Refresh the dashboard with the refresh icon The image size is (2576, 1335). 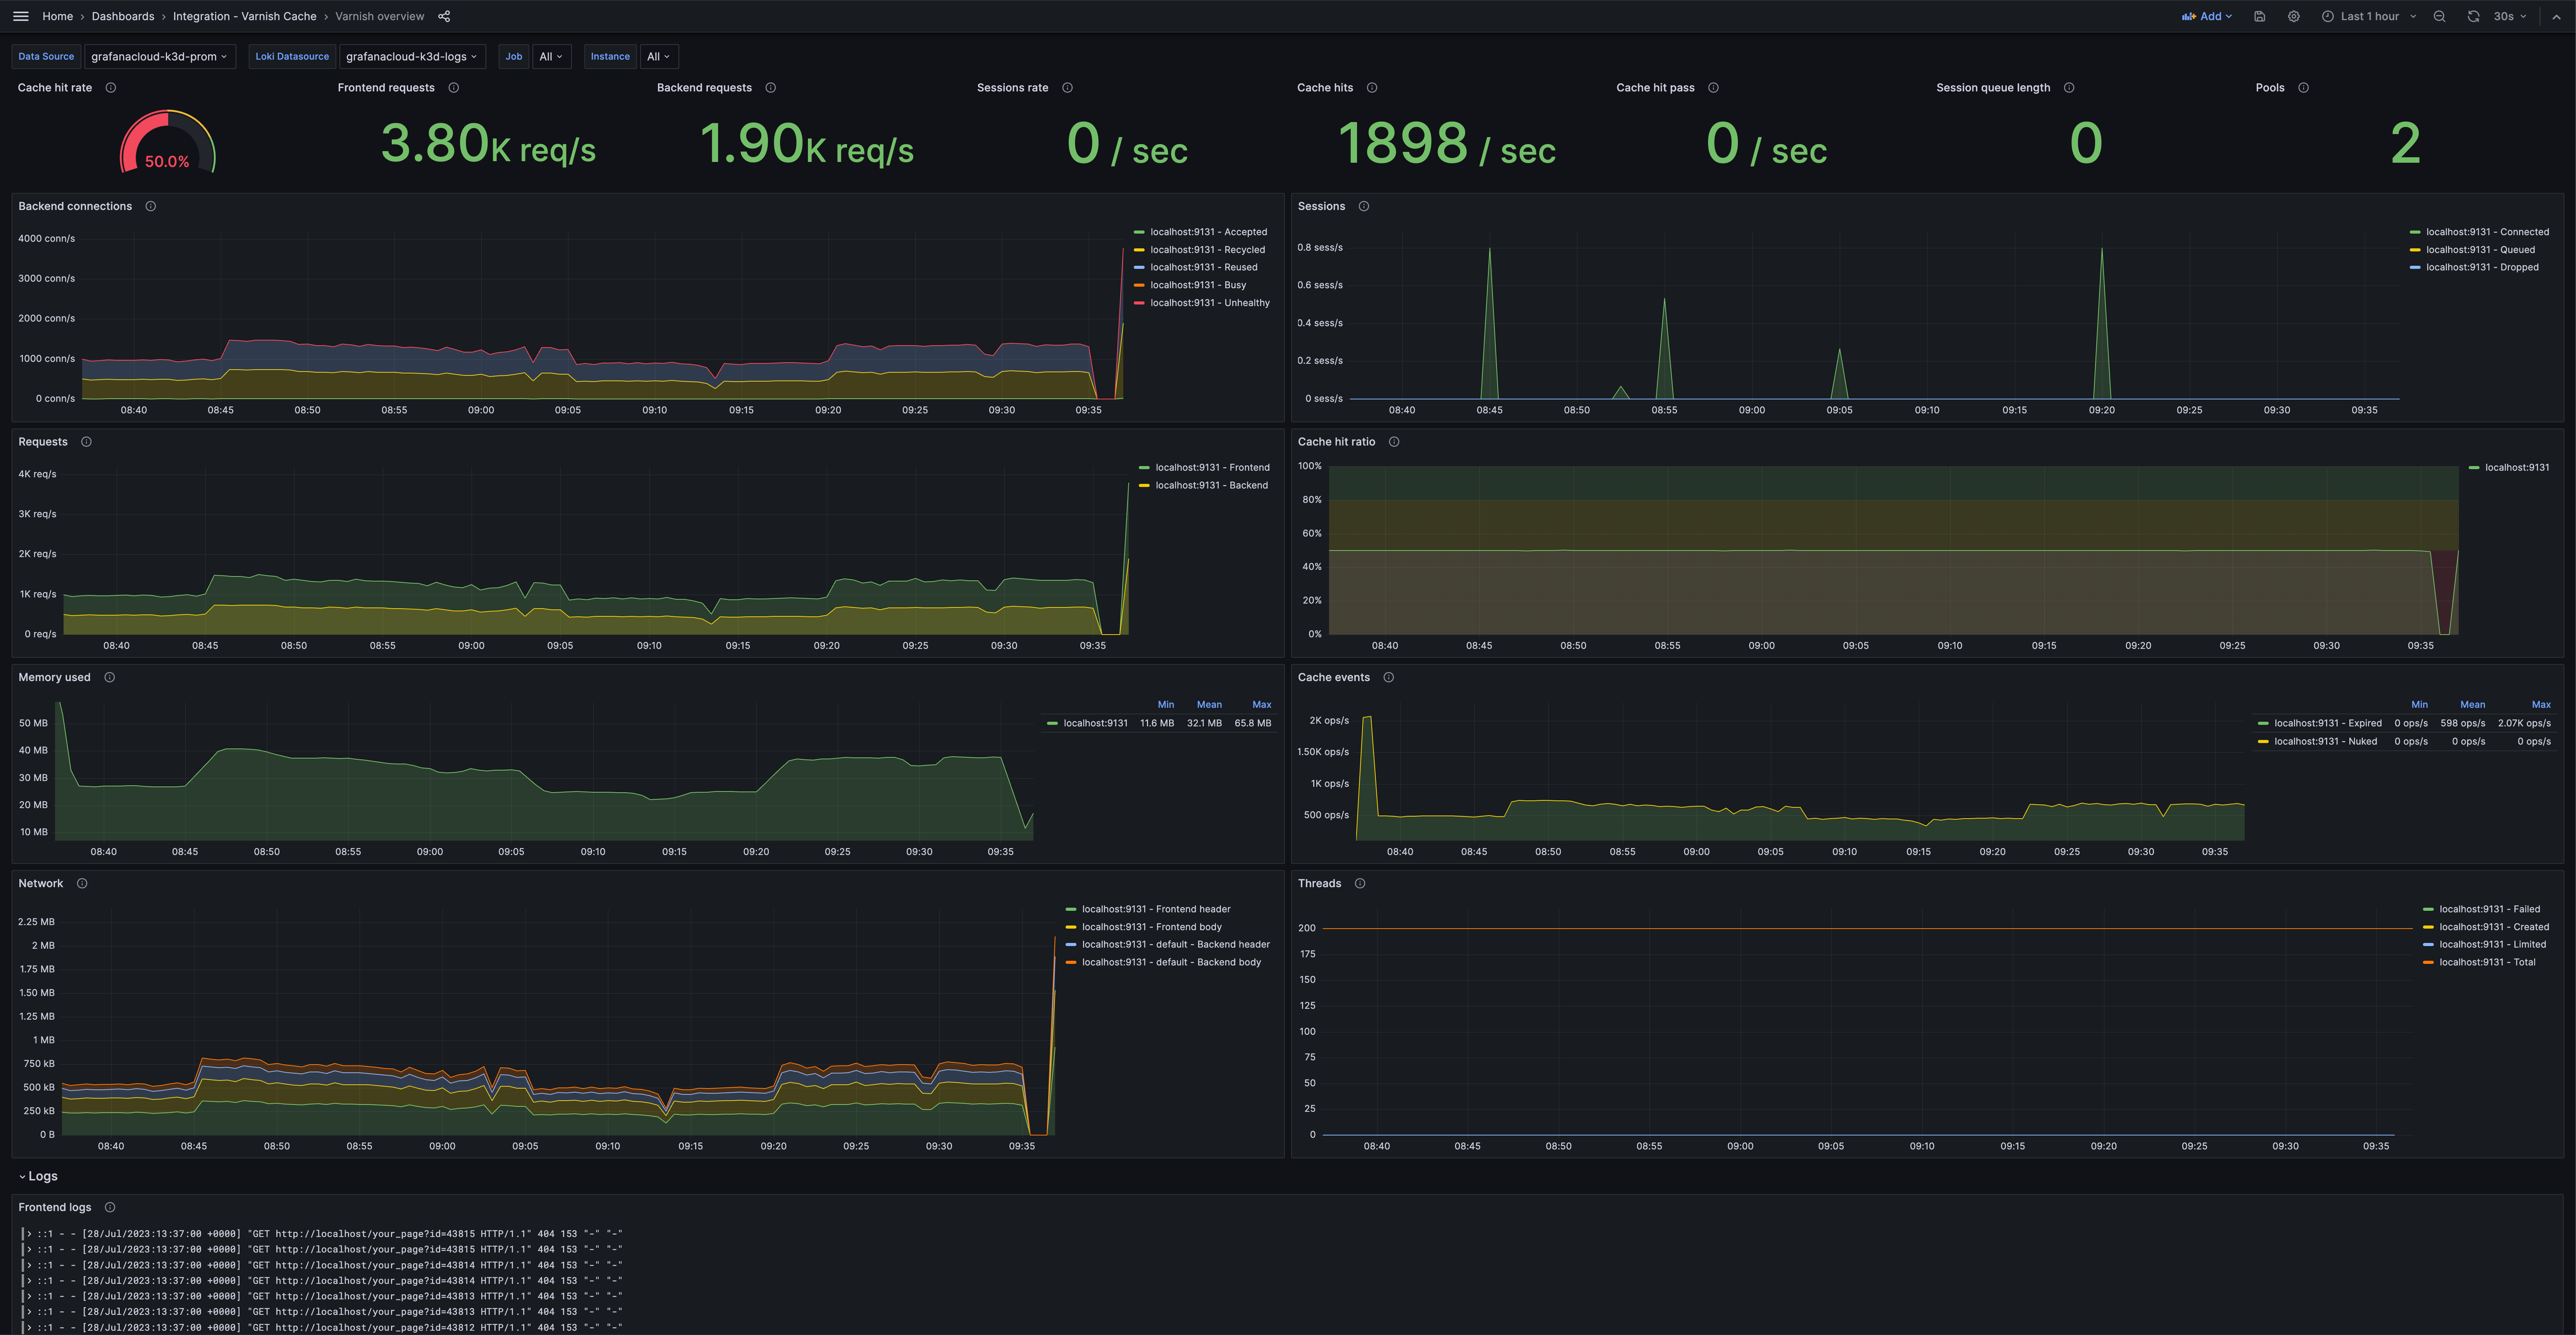(x=2472, y=16)
